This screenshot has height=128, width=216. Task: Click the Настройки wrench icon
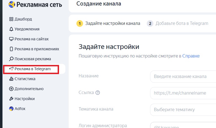click(11, 99)
